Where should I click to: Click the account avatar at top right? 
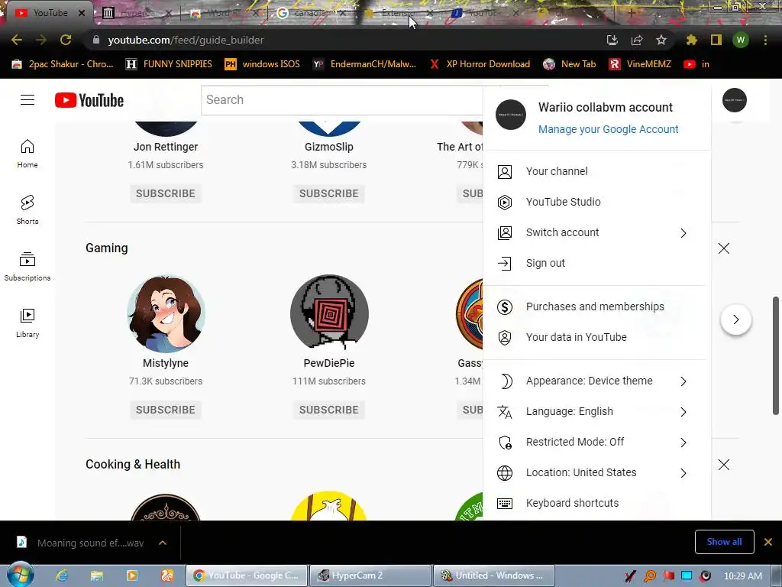point(734,100)
